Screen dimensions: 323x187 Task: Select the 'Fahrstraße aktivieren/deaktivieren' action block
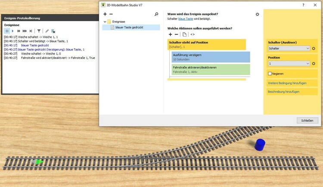pos(211,70)
